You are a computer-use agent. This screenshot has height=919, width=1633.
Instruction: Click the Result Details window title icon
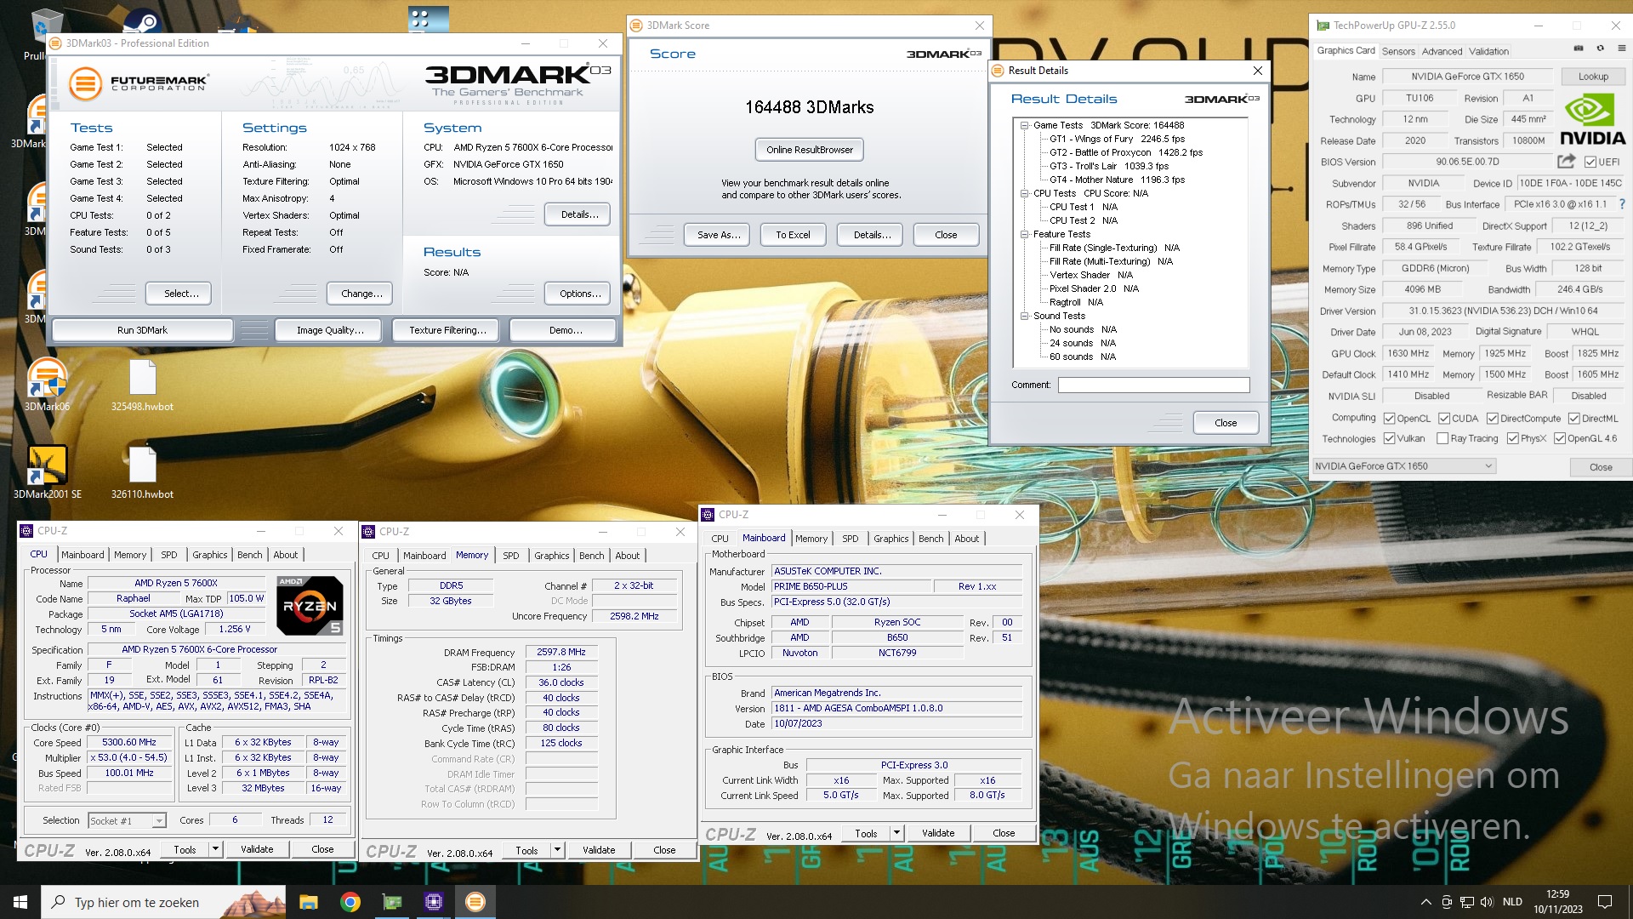(x=998, y=71)
